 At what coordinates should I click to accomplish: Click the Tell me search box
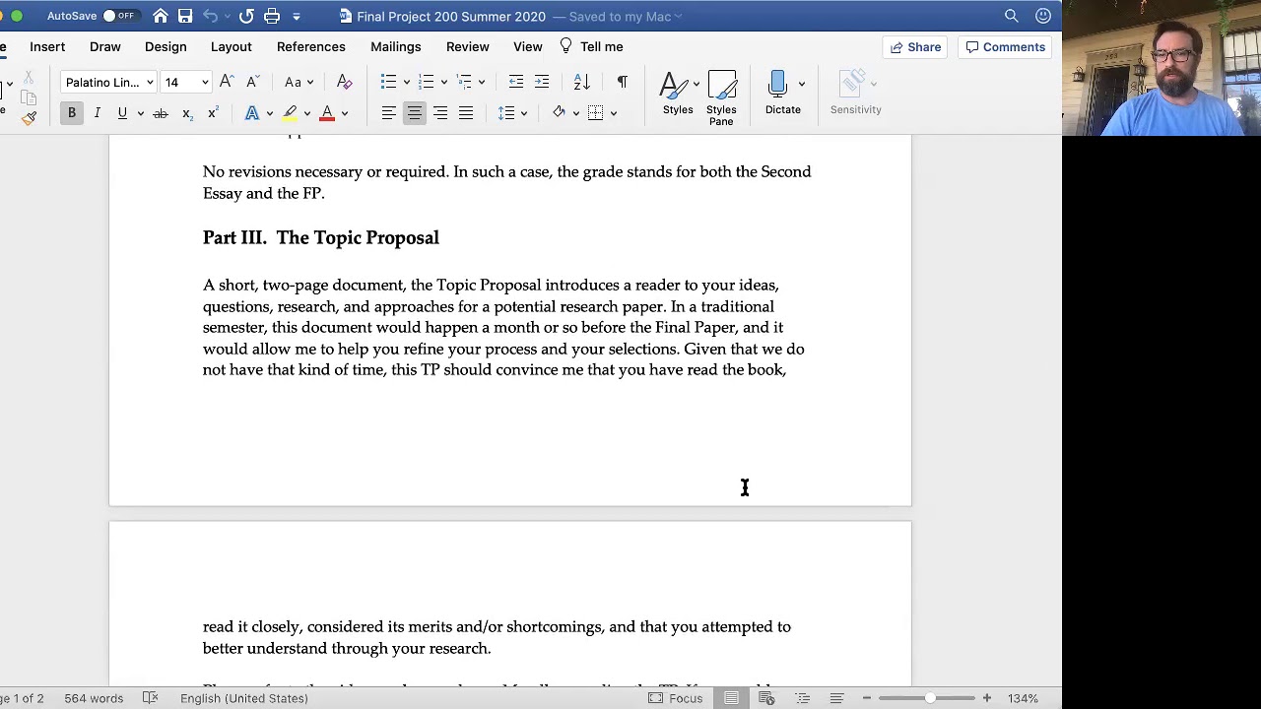pyautogui.click(x=591, y=46)
